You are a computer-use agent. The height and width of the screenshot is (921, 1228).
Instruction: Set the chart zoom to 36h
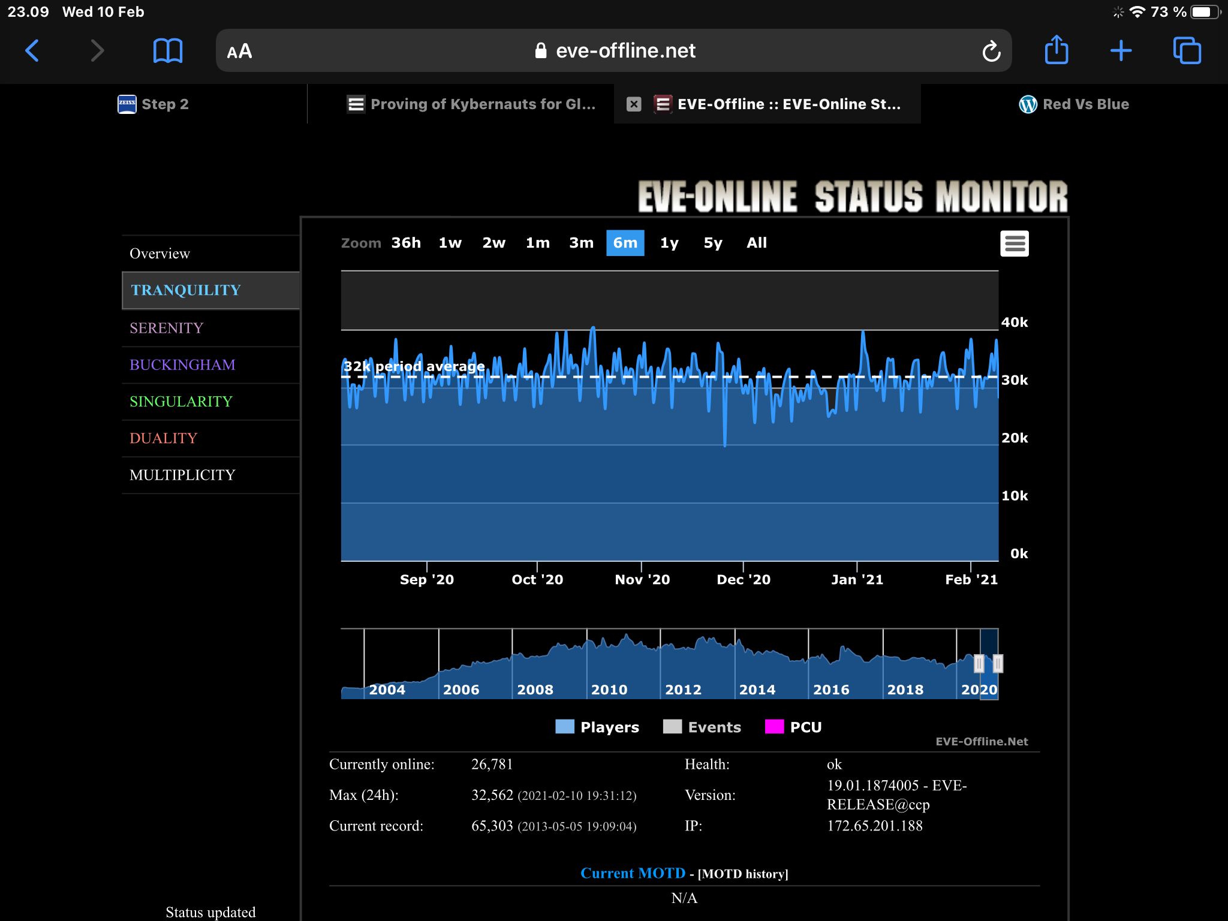tap(406, 243)
